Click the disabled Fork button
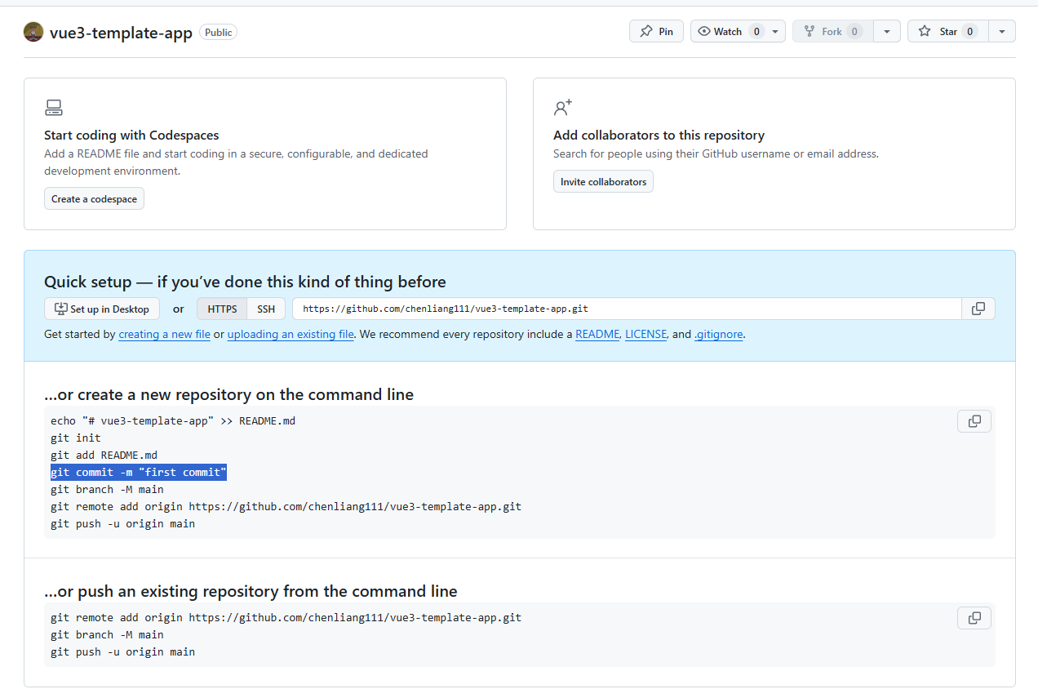The width and height of the screenshot is (1038, 689). [x=832, y=31]
